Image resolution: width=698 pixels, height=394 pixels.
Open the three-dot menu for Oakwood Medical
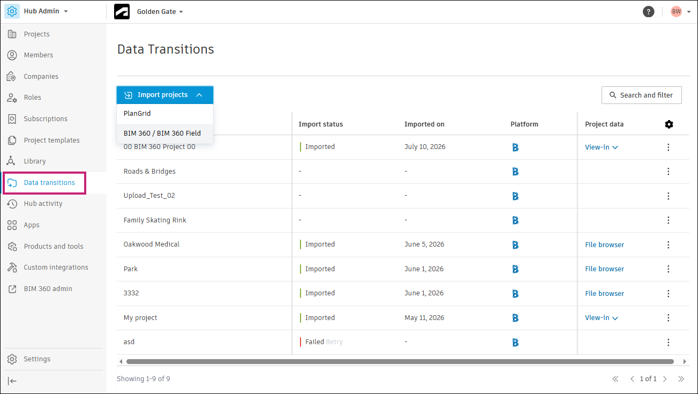[x=668, y=244]
